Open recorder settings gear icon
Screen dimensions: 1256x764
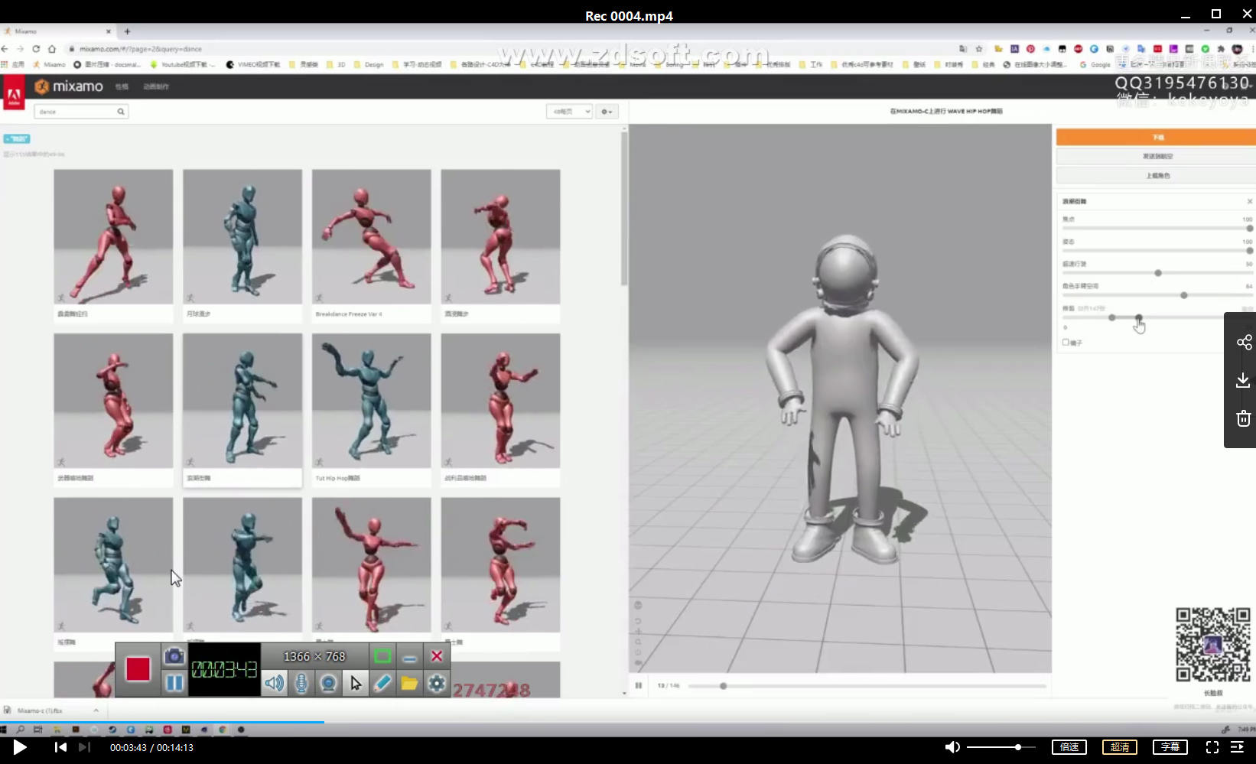tap(437, 683)
